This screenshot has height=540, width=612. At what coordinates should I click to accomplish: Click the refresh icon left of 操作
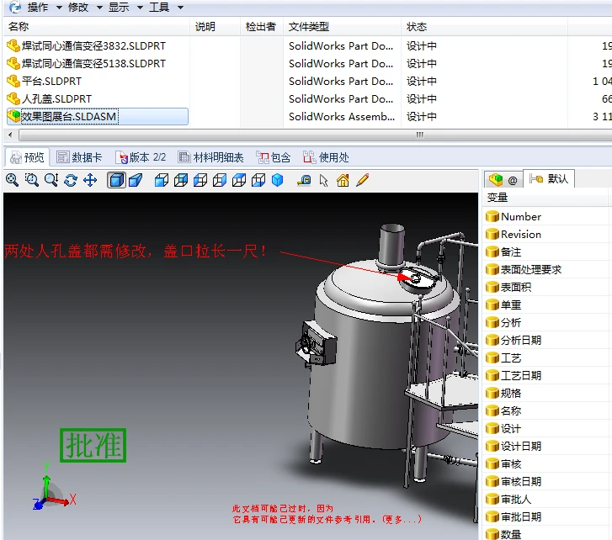tap(15, 7)
